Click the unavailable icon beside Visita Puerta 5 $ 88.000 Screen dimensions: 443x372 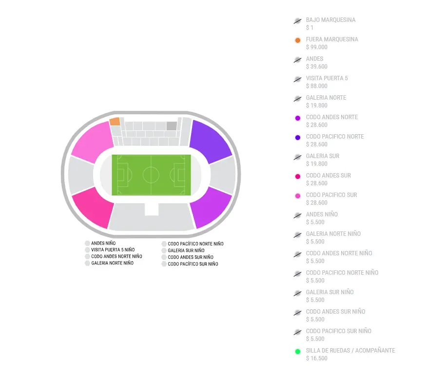pos(298,79)
